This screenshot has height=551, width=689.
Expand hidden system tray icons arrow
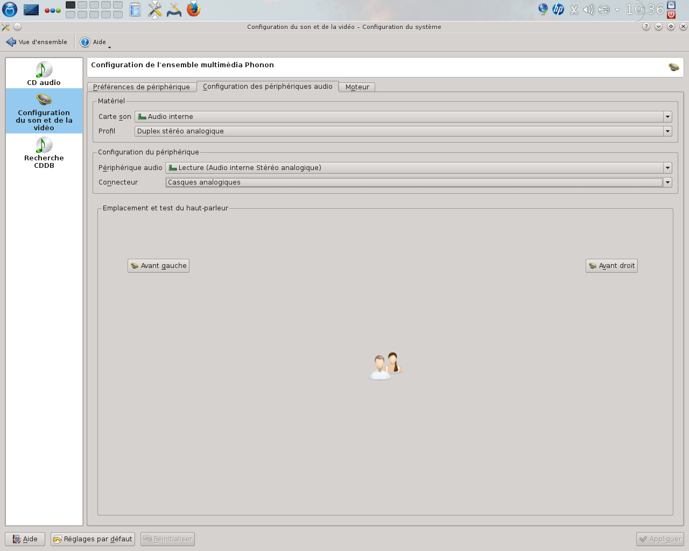tap(617, 10)
